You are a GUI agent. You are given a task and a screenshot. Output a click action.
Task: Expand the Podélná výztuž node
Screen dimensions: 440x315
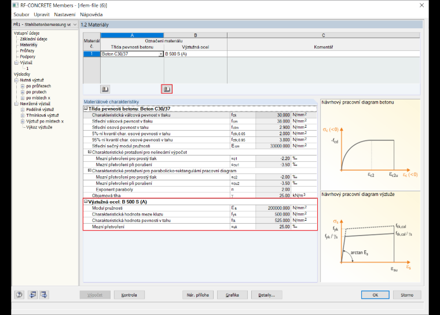[x=23, y=110]
